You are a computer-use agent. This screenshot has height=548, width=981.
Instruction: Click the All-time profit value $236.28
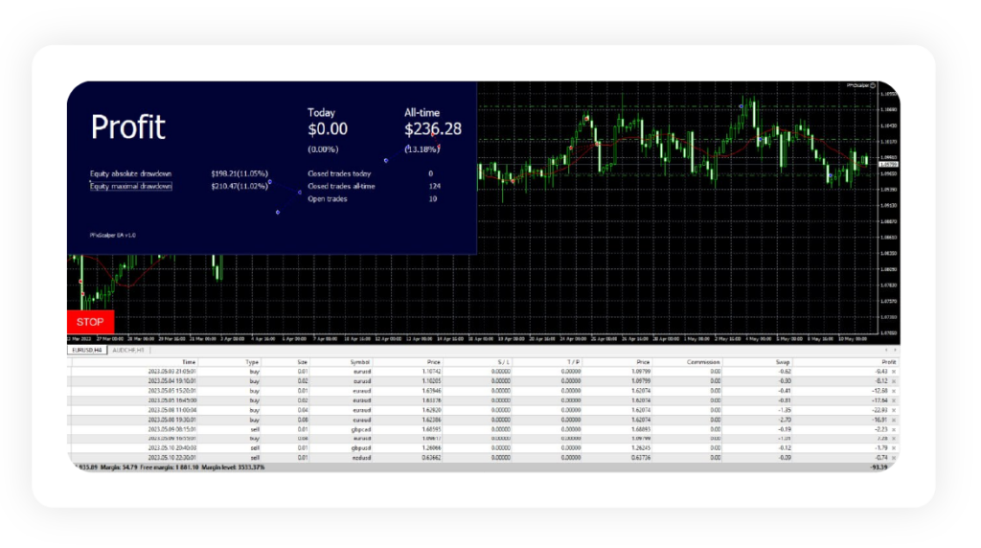(x=433, y=128)
